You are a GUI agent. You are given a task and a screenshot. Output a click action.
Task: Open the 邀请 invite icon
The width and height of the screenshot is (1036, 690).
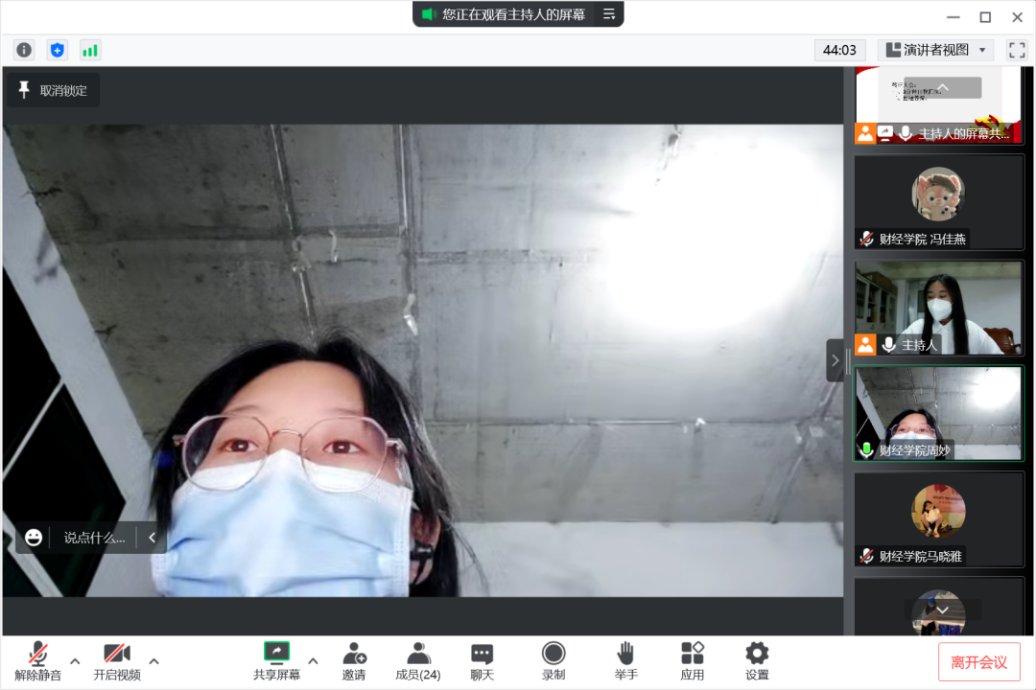point(354,661)
